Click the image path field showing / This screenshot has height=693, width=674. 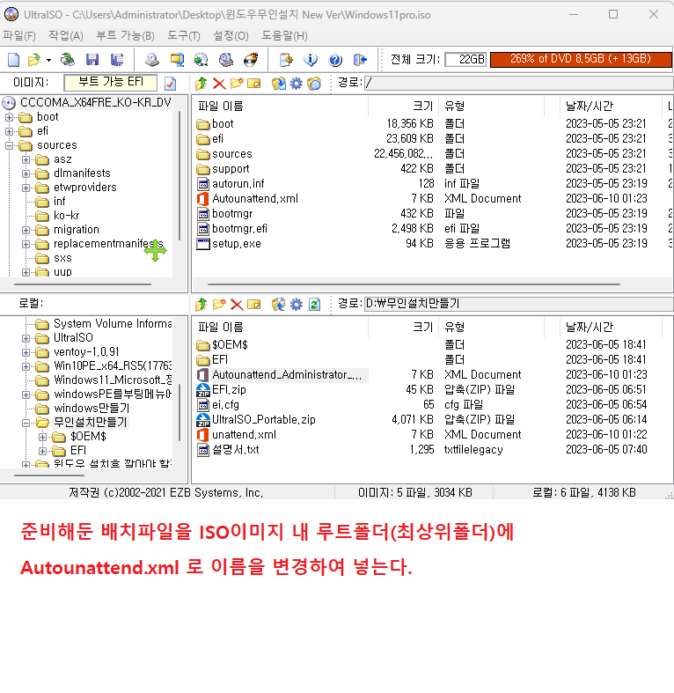pos(518,83)
